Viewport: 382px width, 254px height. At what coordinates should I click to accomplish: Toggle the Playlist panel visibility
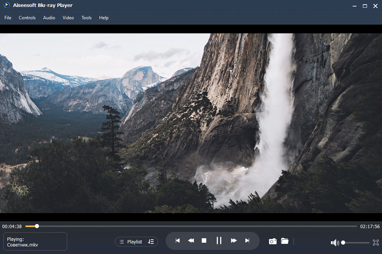[x=134, y=241]
